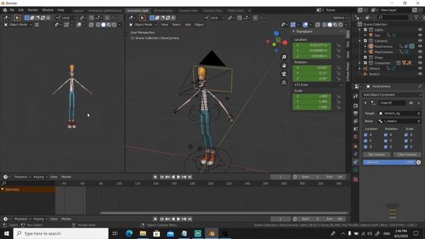This screenshot has width=425, height=239.
Task: Open the Options dropdown in viewport header
Action: [x=340, y=18]
